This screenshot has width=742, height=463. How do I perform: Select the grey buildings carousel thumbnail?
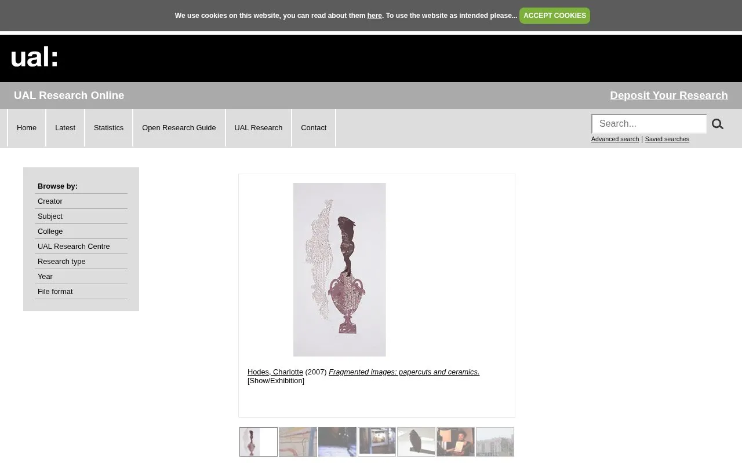coord(495,442)
